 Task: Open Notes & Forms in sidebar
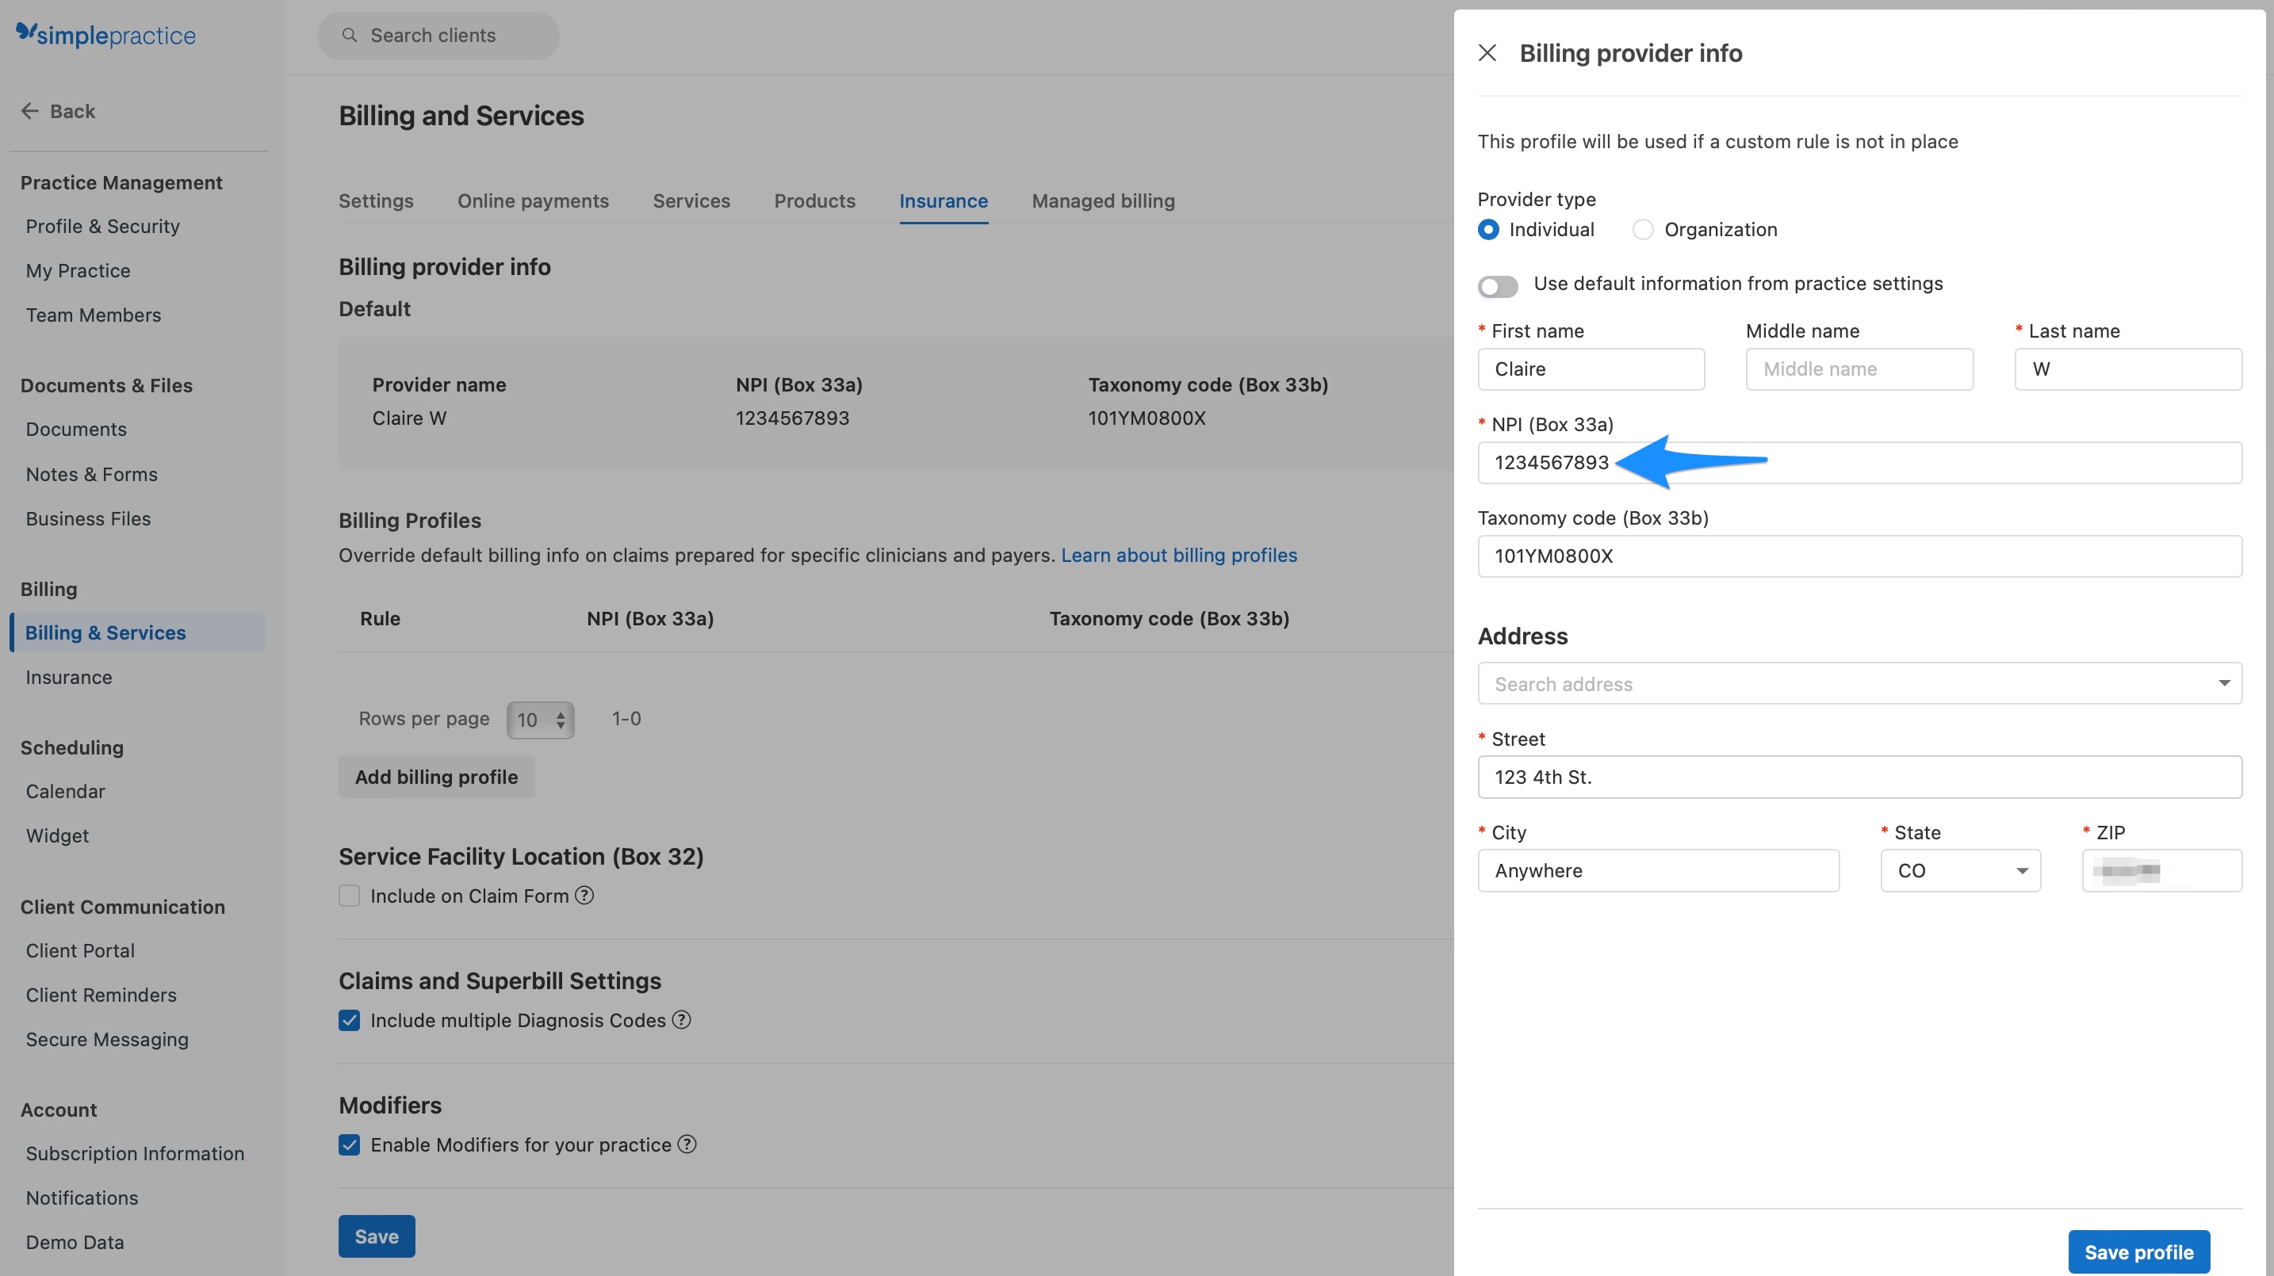[92, 474]
